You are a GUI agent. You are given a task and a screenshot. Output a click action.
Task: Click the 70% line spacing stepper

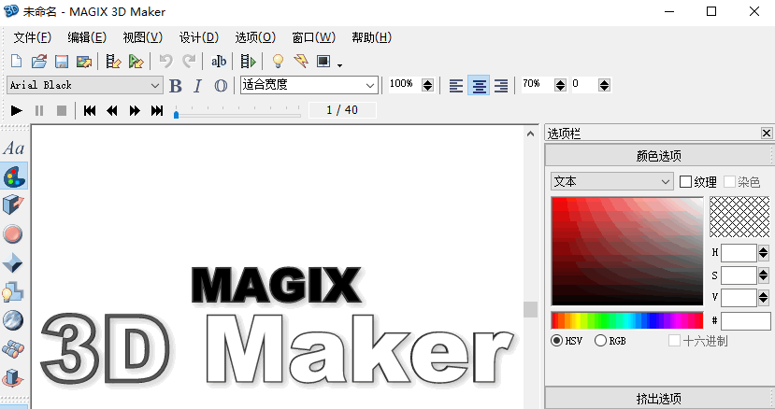click(560, 85)
